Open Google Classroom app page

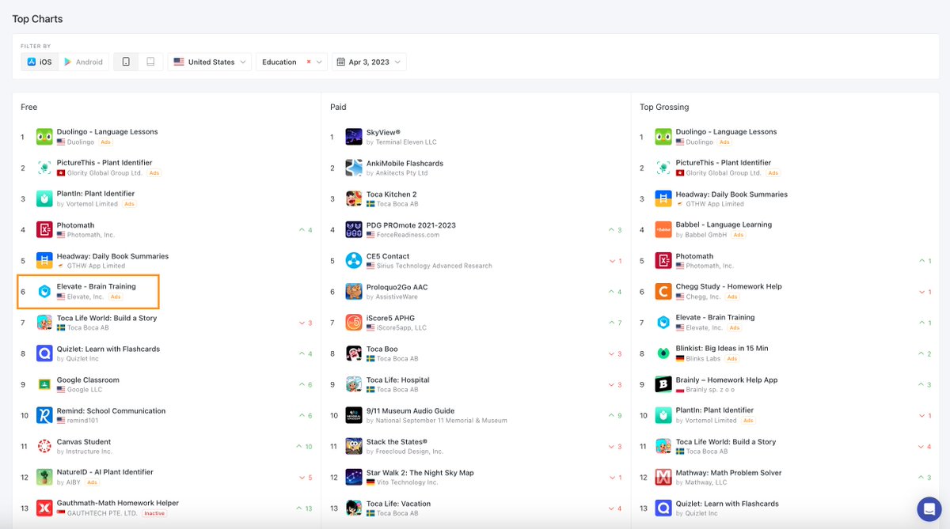click(88, 380)
